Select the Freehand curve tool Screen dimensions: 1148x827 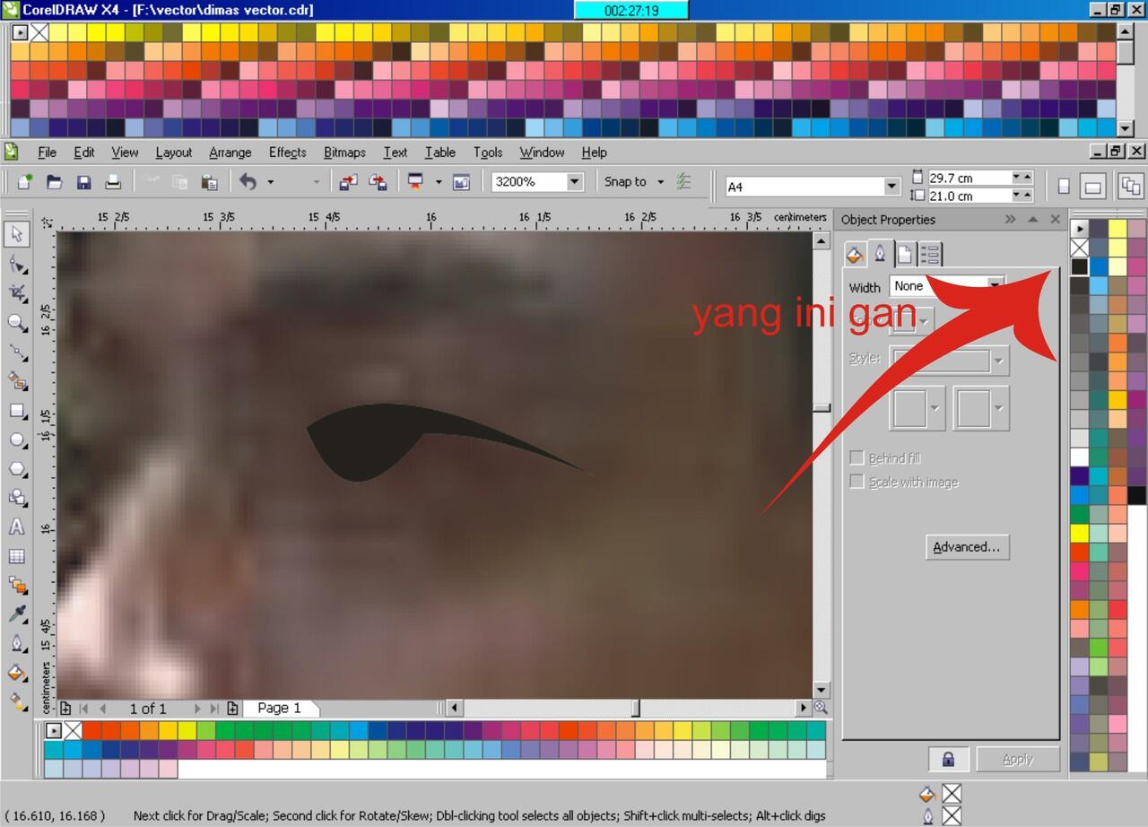click(x=17, y=353)
